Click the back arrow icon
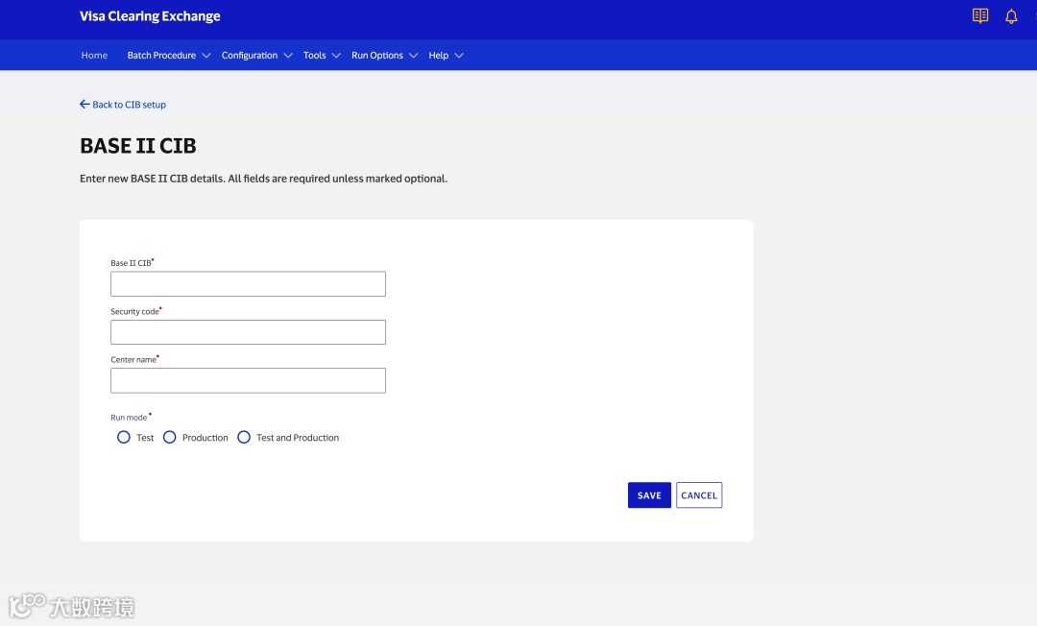This screenshot has height=626, width=1037. click(x=84, y=104)
